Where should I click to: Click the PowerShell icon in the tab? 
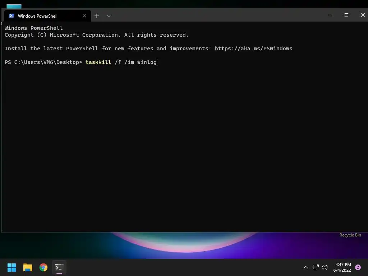[x=11, y=16]
